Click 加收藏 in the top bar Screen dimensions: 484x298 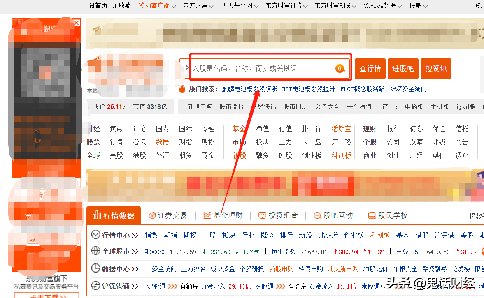(122, 5)
